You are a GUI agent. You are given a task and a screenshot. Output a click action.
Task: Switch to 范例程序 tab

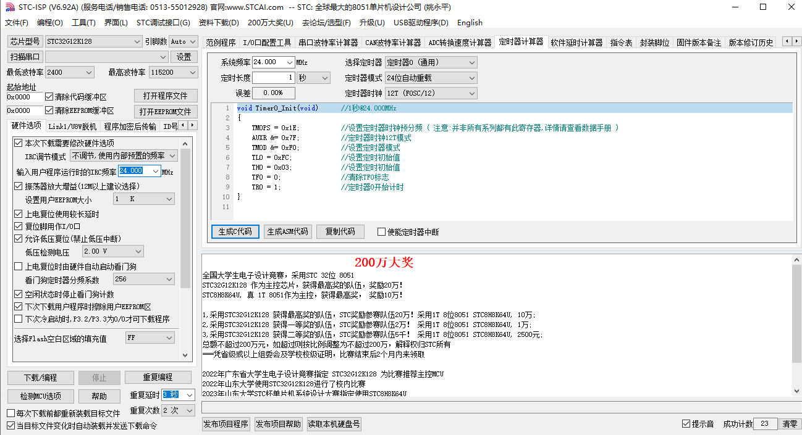pos(221,43)
